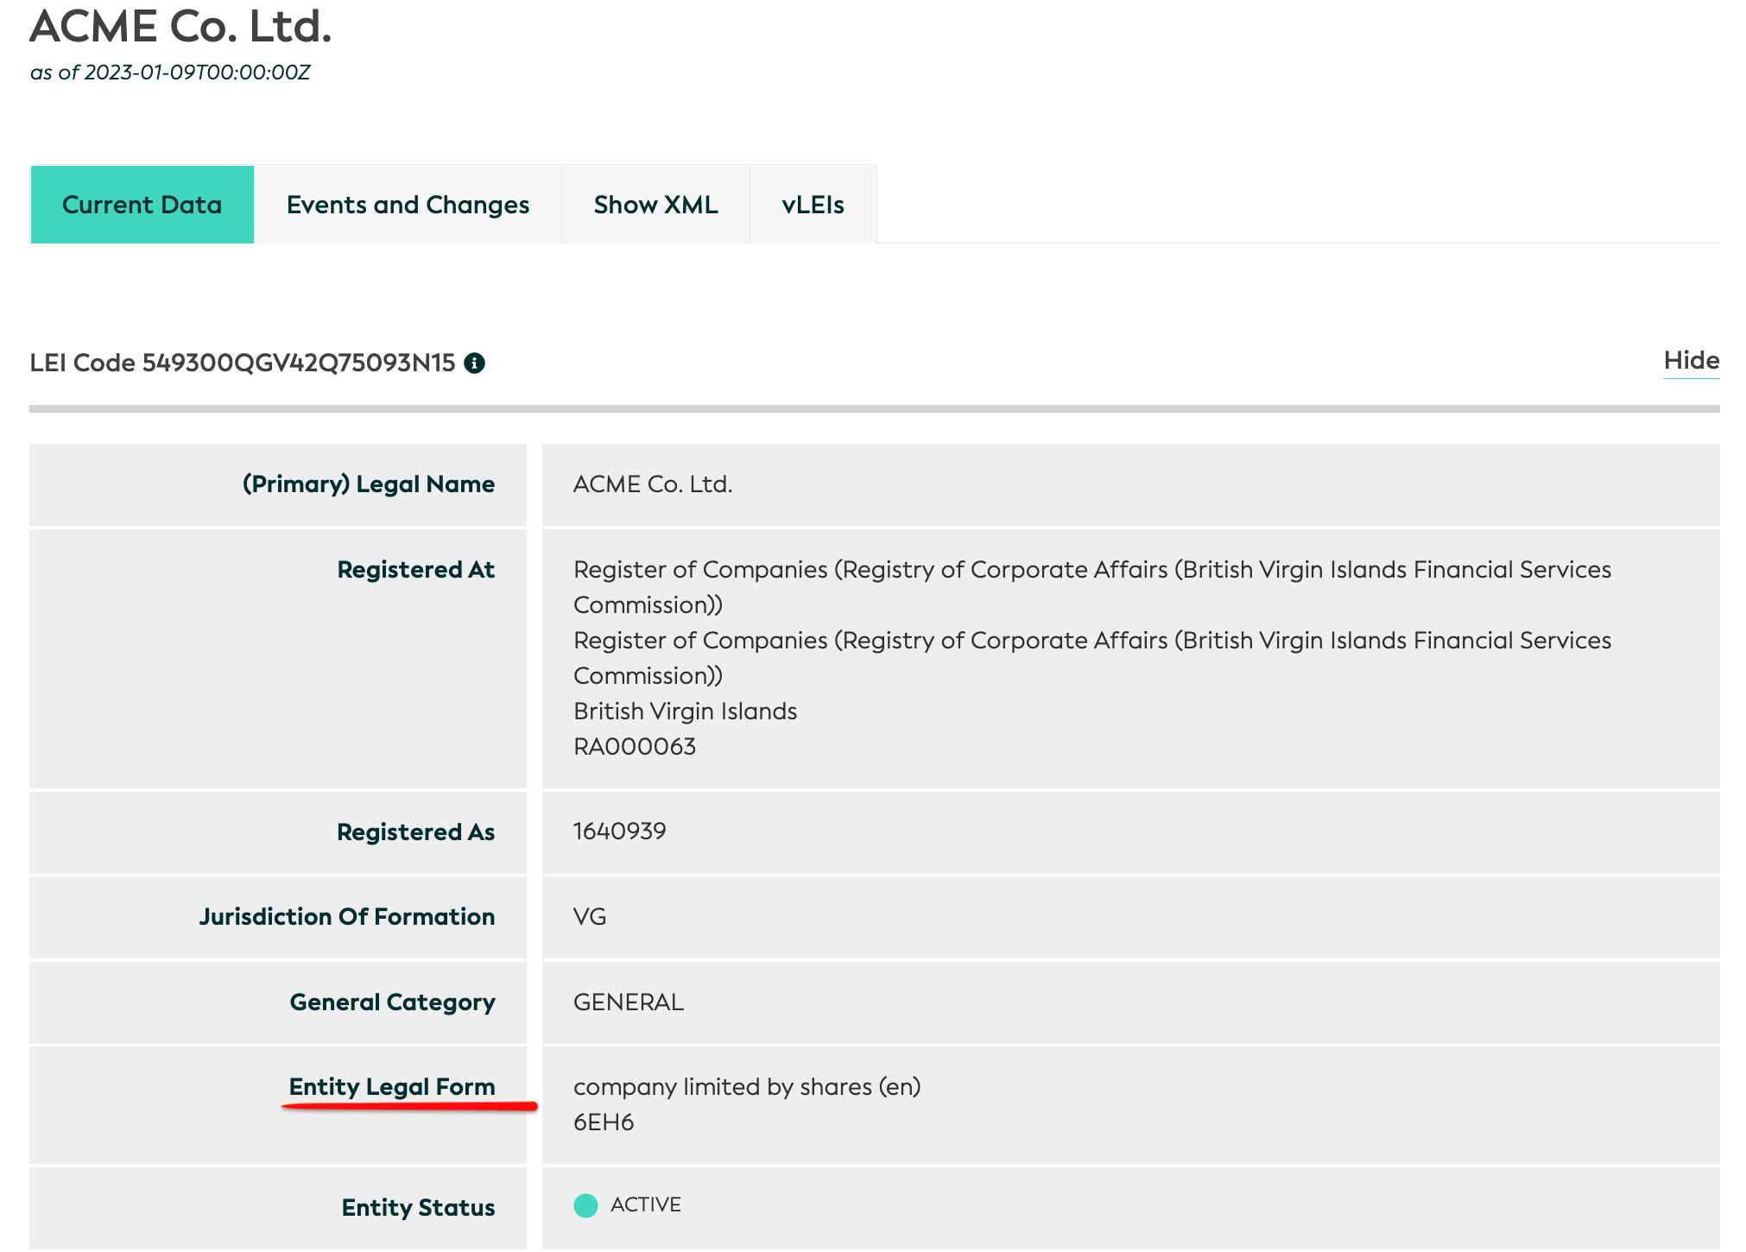This screenshot has width=1746, height=1252.
Task: Click the General Category label
Action: pos(393,1002)
